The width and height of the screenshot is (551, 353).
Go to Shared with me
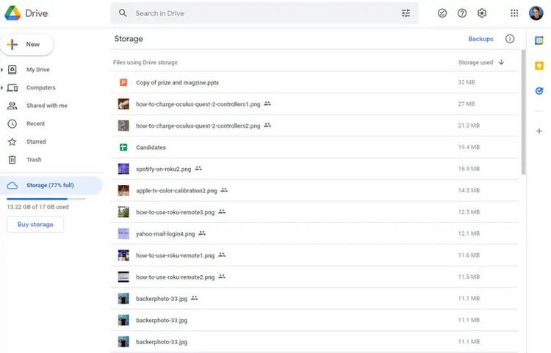pos(47,106)
